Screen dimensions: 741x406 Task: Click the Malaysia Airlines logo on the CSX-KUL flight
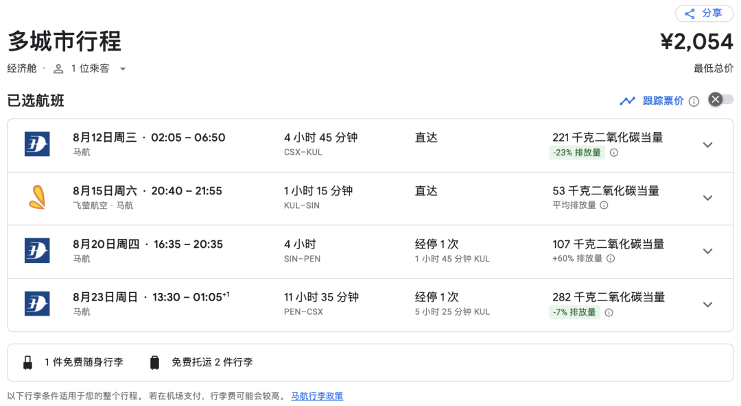37,144
